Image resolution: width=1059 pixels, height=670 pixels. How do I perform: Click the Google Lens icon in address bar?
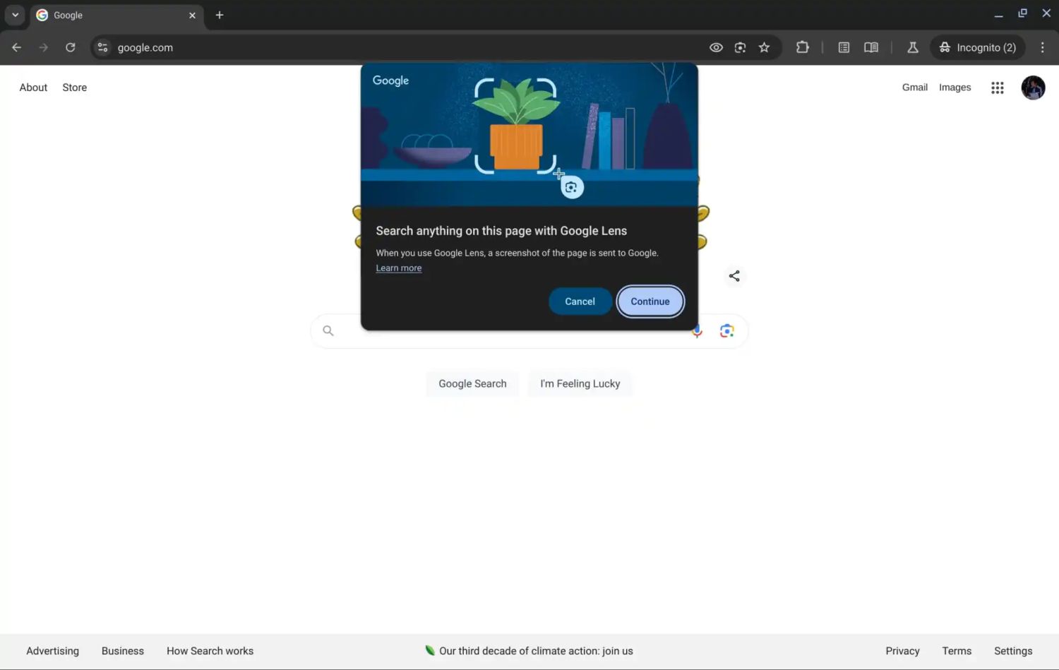click(x=740, y=47)
